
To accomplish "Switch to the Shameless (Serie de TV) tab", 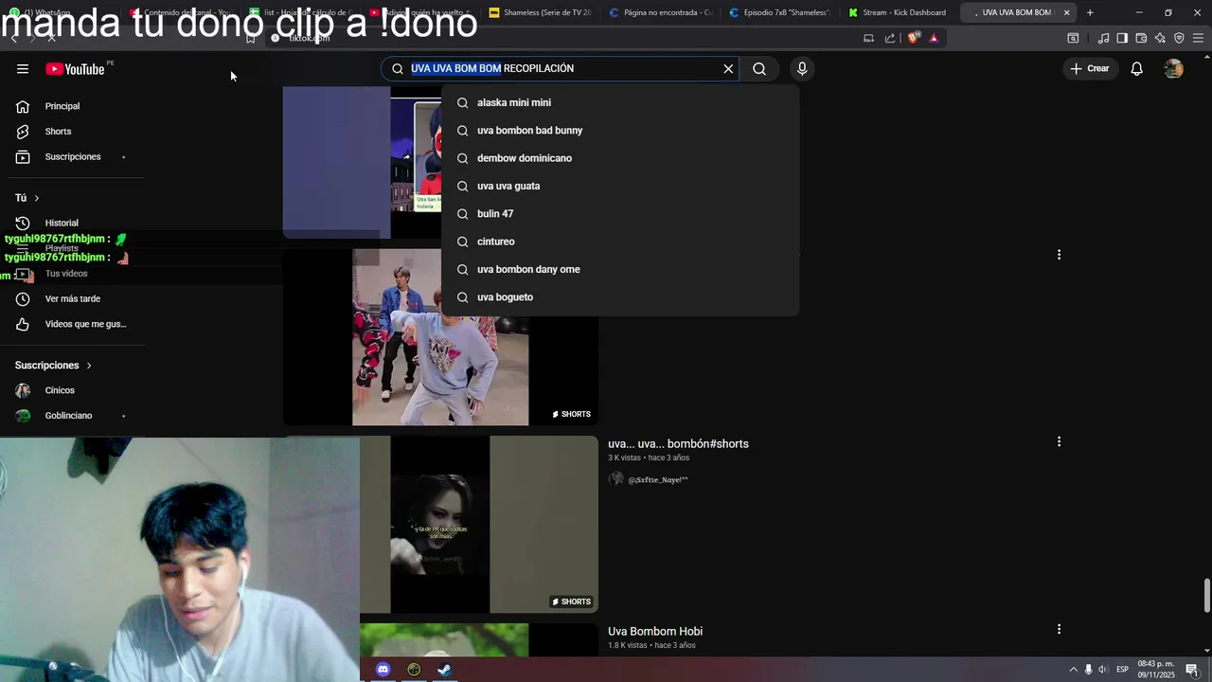I will [540, 12].
